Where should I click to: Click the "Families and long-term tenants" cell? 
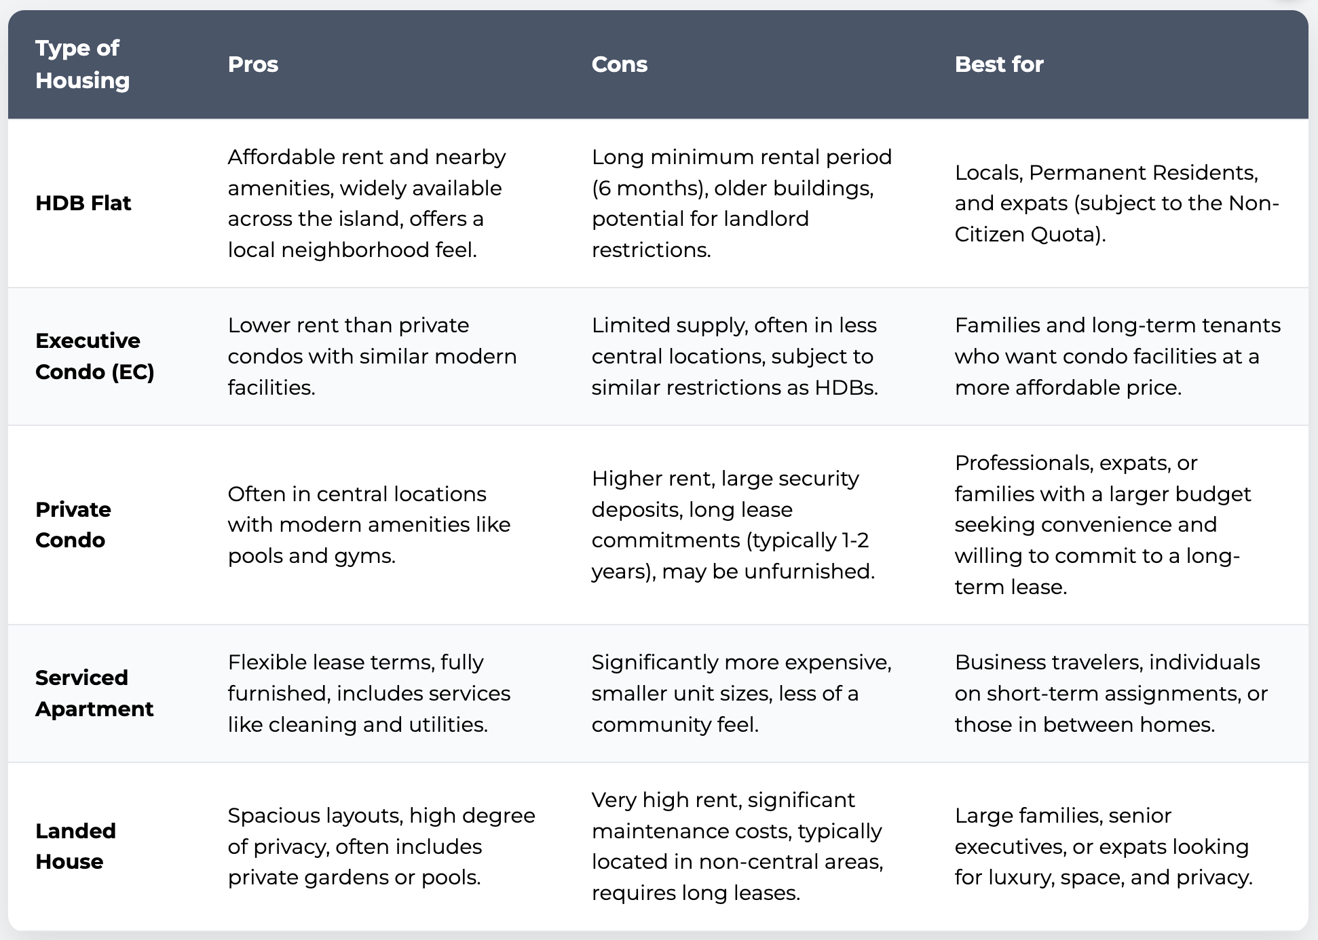[1117, 356]
